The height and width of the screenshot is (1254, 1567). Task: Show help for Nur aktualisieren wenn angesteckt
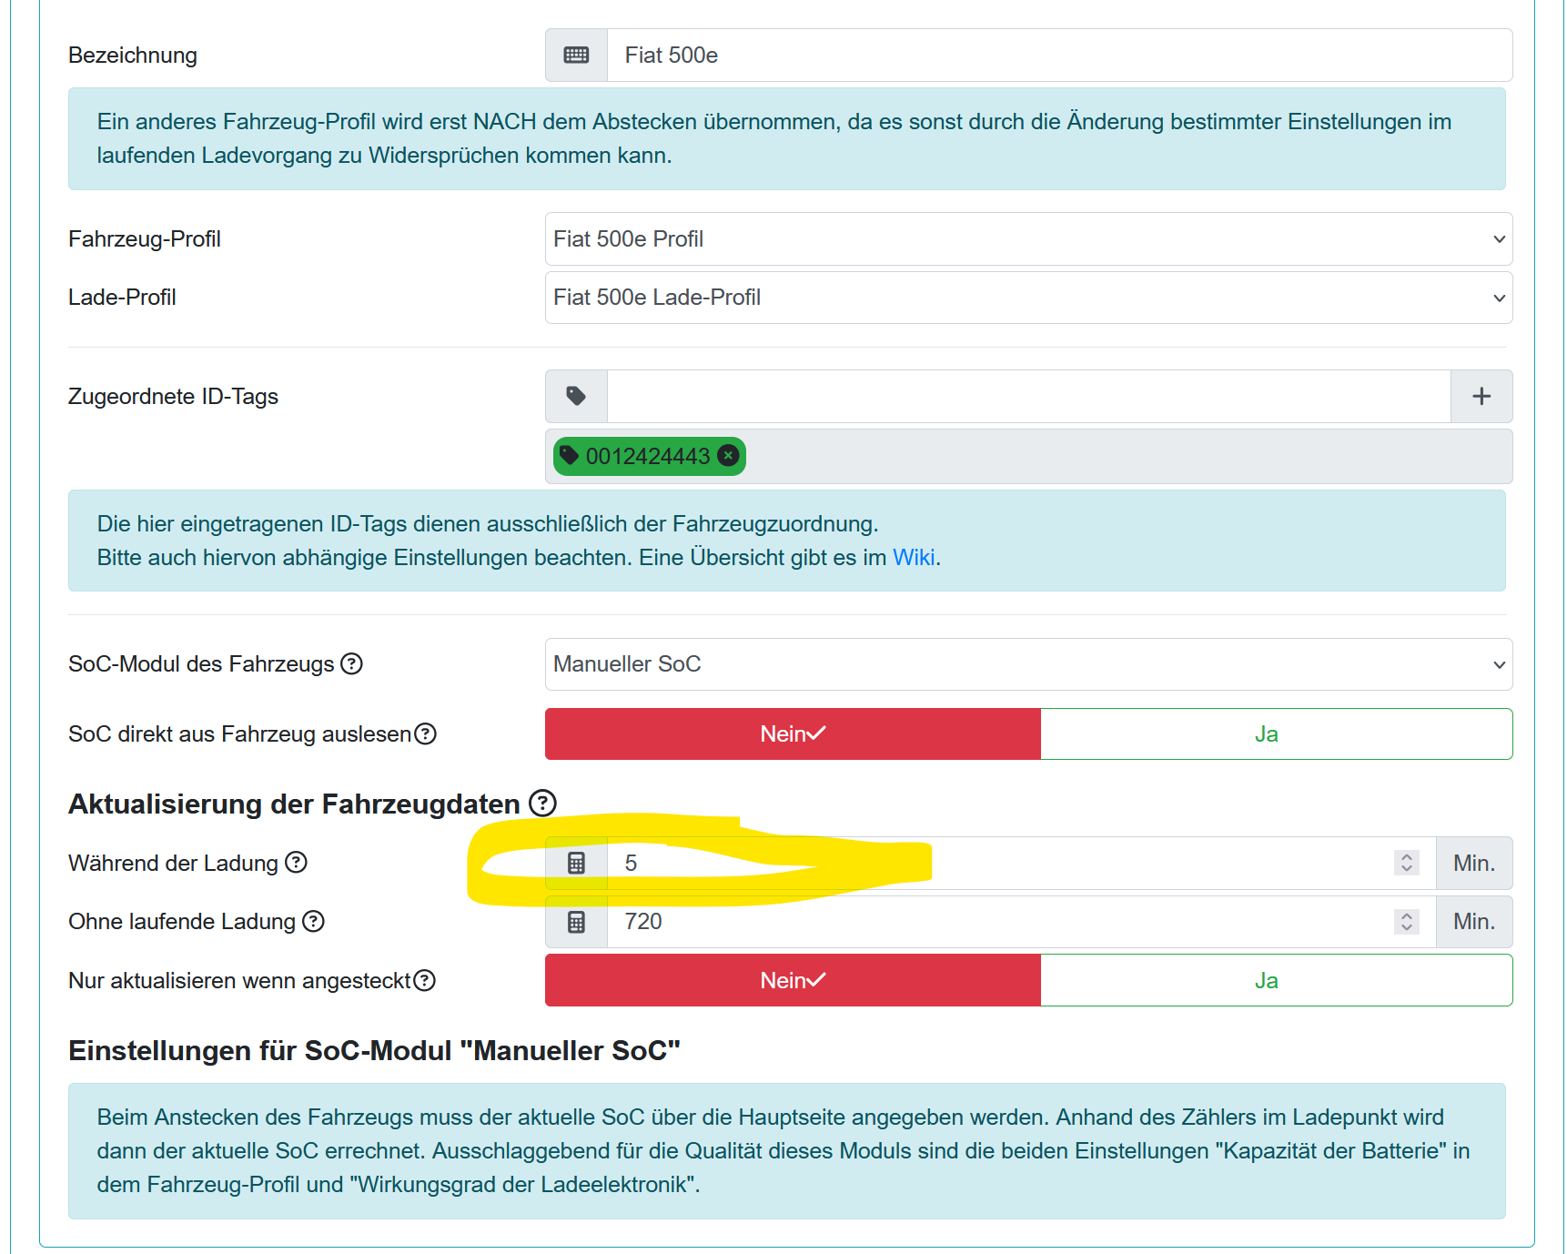(424, 981)
